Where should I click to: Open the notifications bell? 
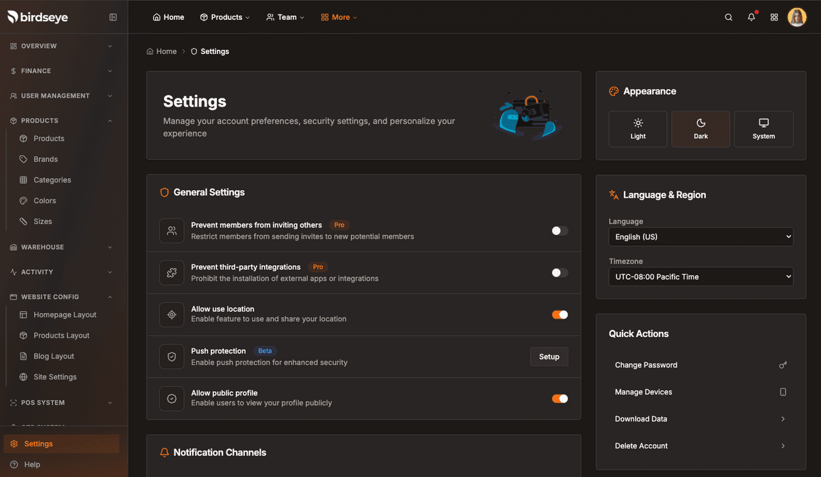(751, 17)
